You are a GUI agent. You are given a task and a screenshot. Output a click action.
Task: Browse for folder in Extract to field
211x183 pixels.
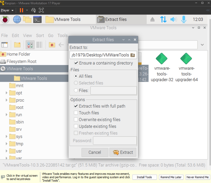[133, 55]
